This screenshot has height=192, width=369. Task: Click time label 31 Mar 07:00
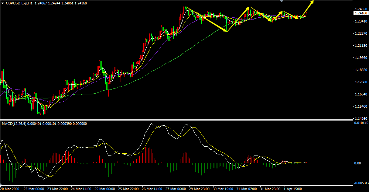pyautogui.click(x=247, y=189)
